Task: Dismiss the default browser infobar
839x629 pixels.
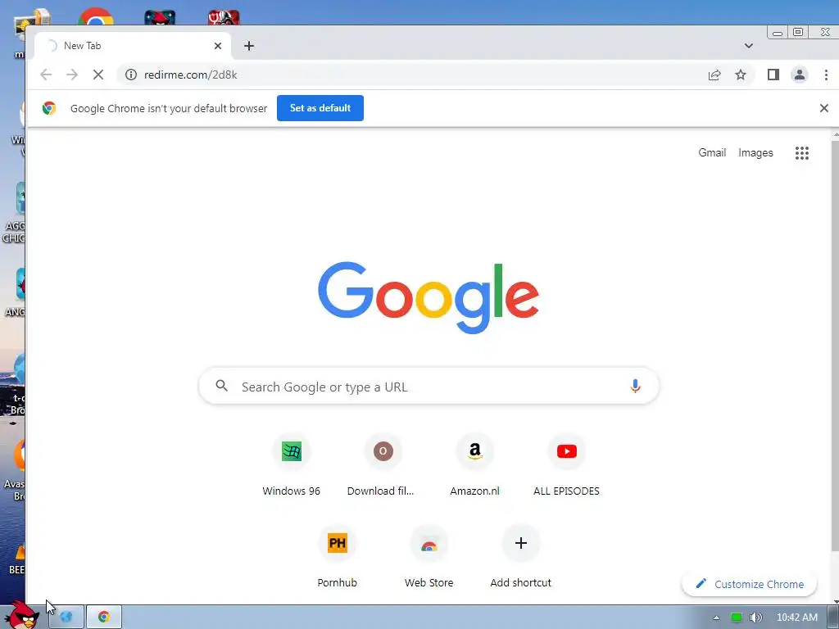Action: 824,108
